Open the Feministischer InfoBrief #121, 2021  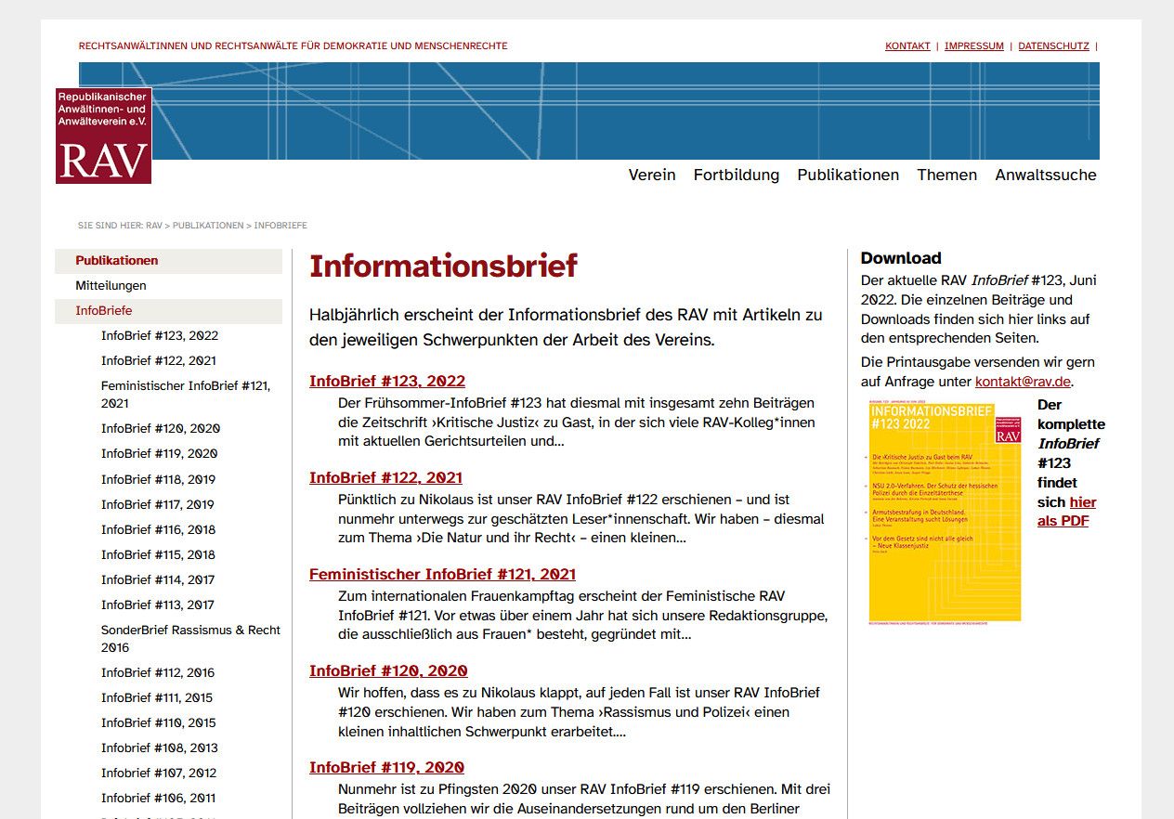442,574
